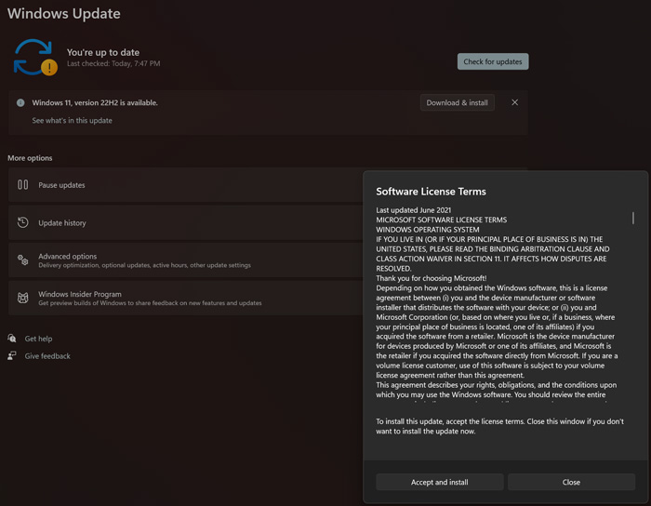Click the 'You're up to date' status text
The height and width of the screenshot is (506, 651).
[103, 52]
